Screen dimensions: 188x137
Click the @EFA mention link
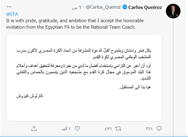pyautogui.click(x=12, y=15)
